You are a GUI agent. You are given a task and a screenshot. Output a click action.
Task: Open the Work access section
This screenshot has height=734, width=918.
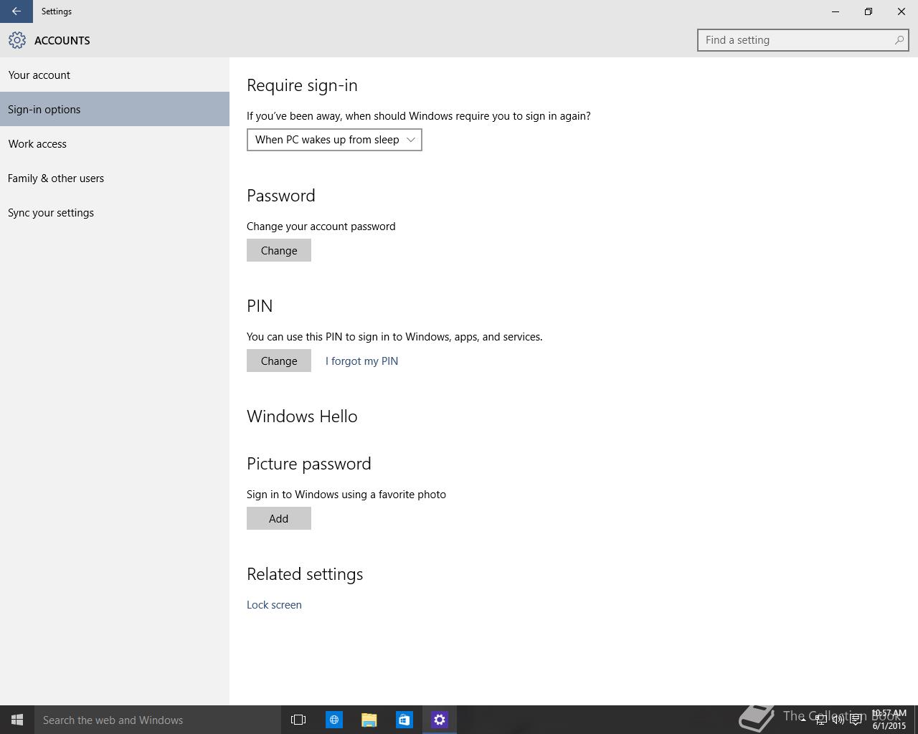pos(115,143)
